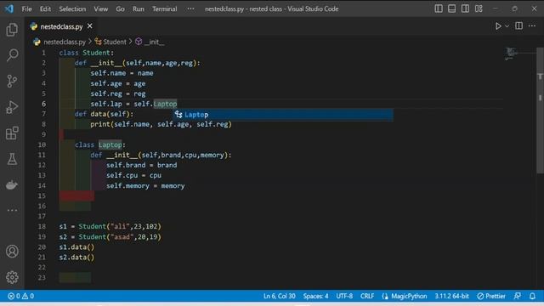Show hidden menu items ellipsis
544x306 pixels.
[190, 9]
